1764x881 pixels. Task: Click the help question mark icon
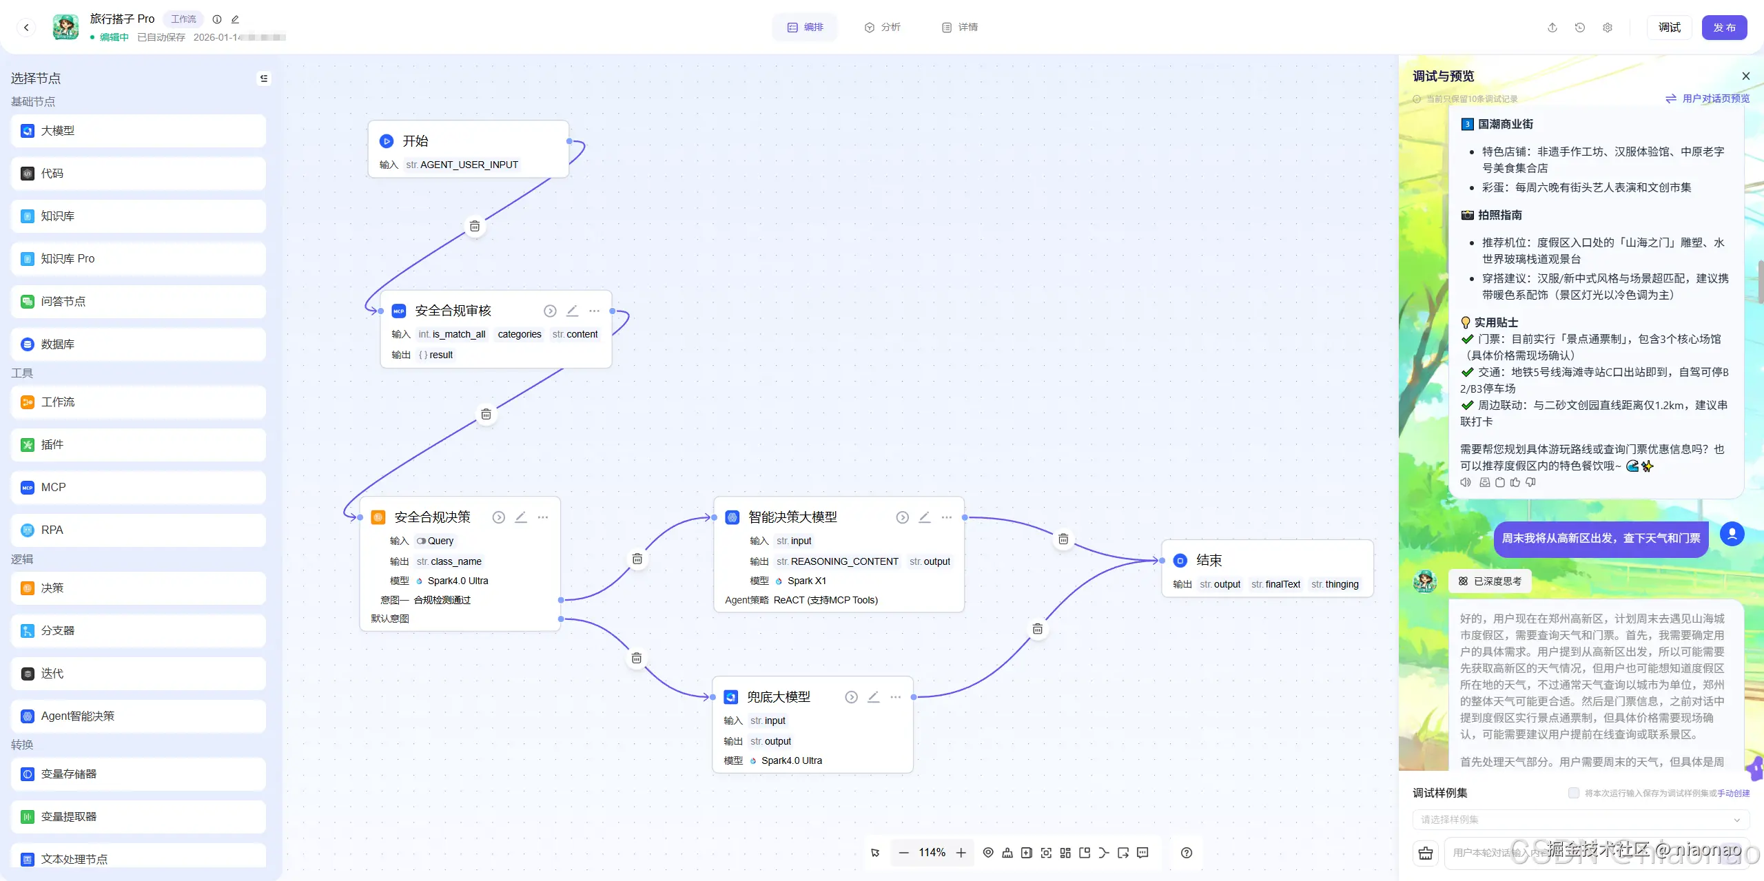1186,853
